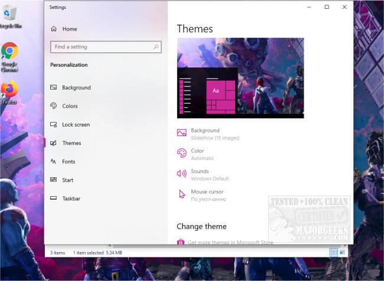This screenshot has width=384, height=281.
Task: Get more themes in Microsoft Store
Action: click(x=230, y=242)
